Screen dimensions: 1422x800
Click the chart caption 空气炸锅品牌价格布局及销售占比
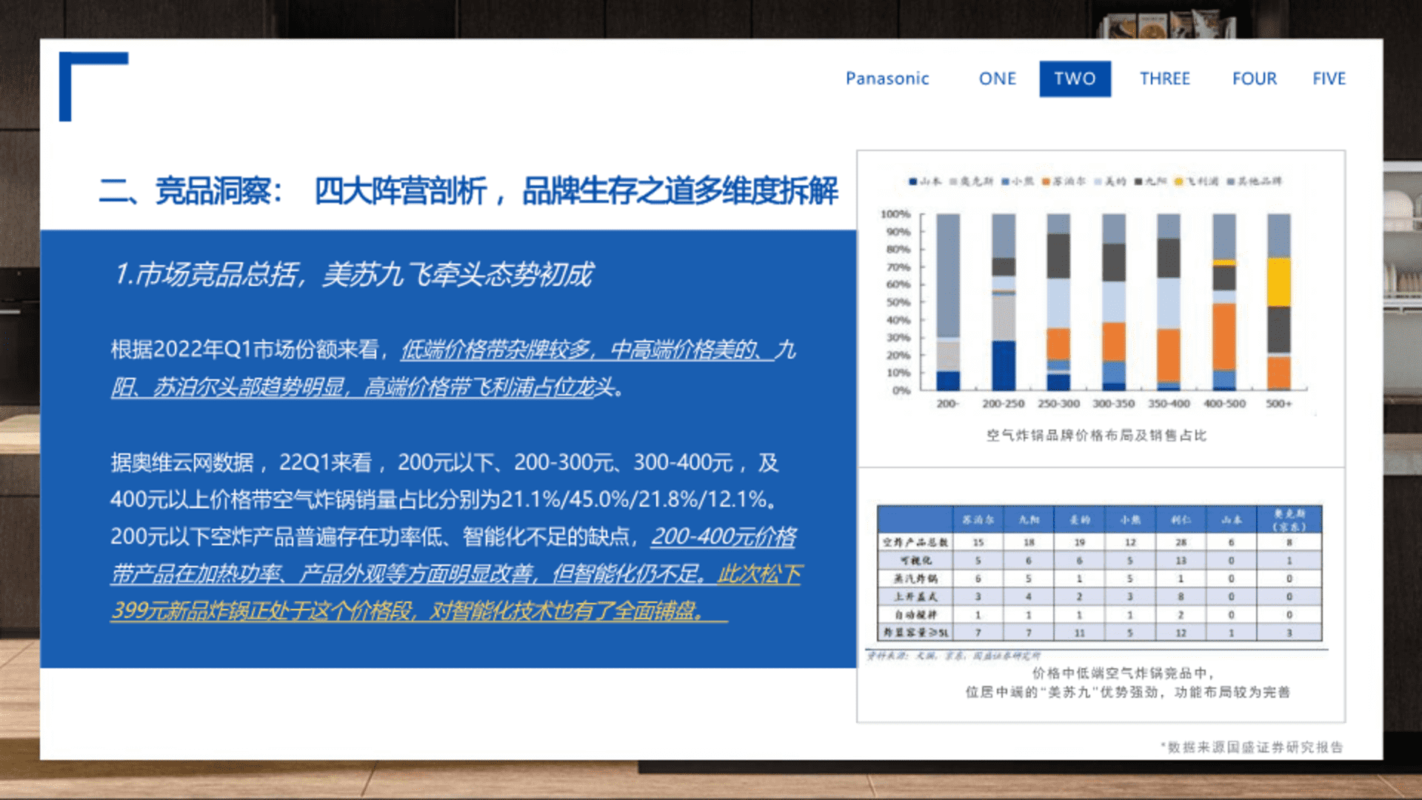point(1096,436)
